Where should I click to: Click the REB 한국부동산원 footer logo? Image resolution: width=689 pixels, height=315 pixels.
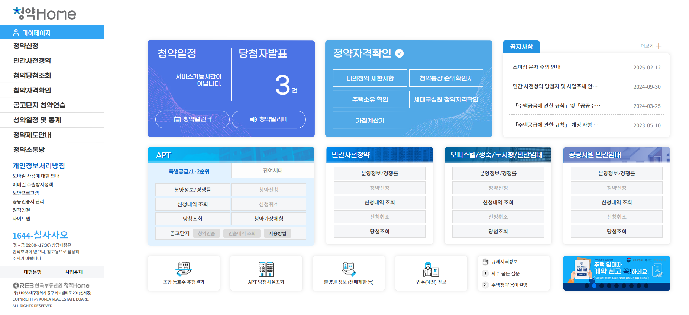(51, 286)
